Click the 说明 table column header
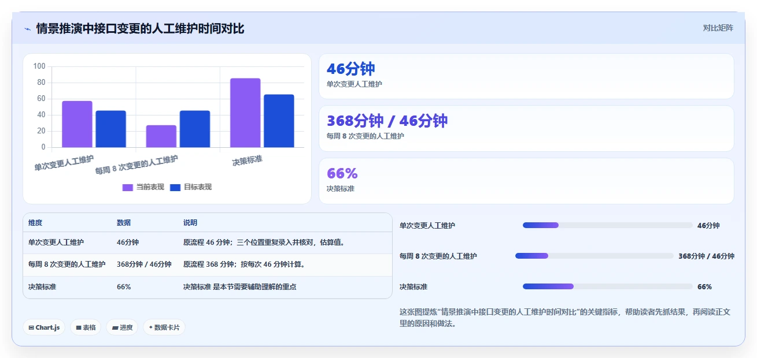Viewport: 757px width, 358px height. point(190,223)
